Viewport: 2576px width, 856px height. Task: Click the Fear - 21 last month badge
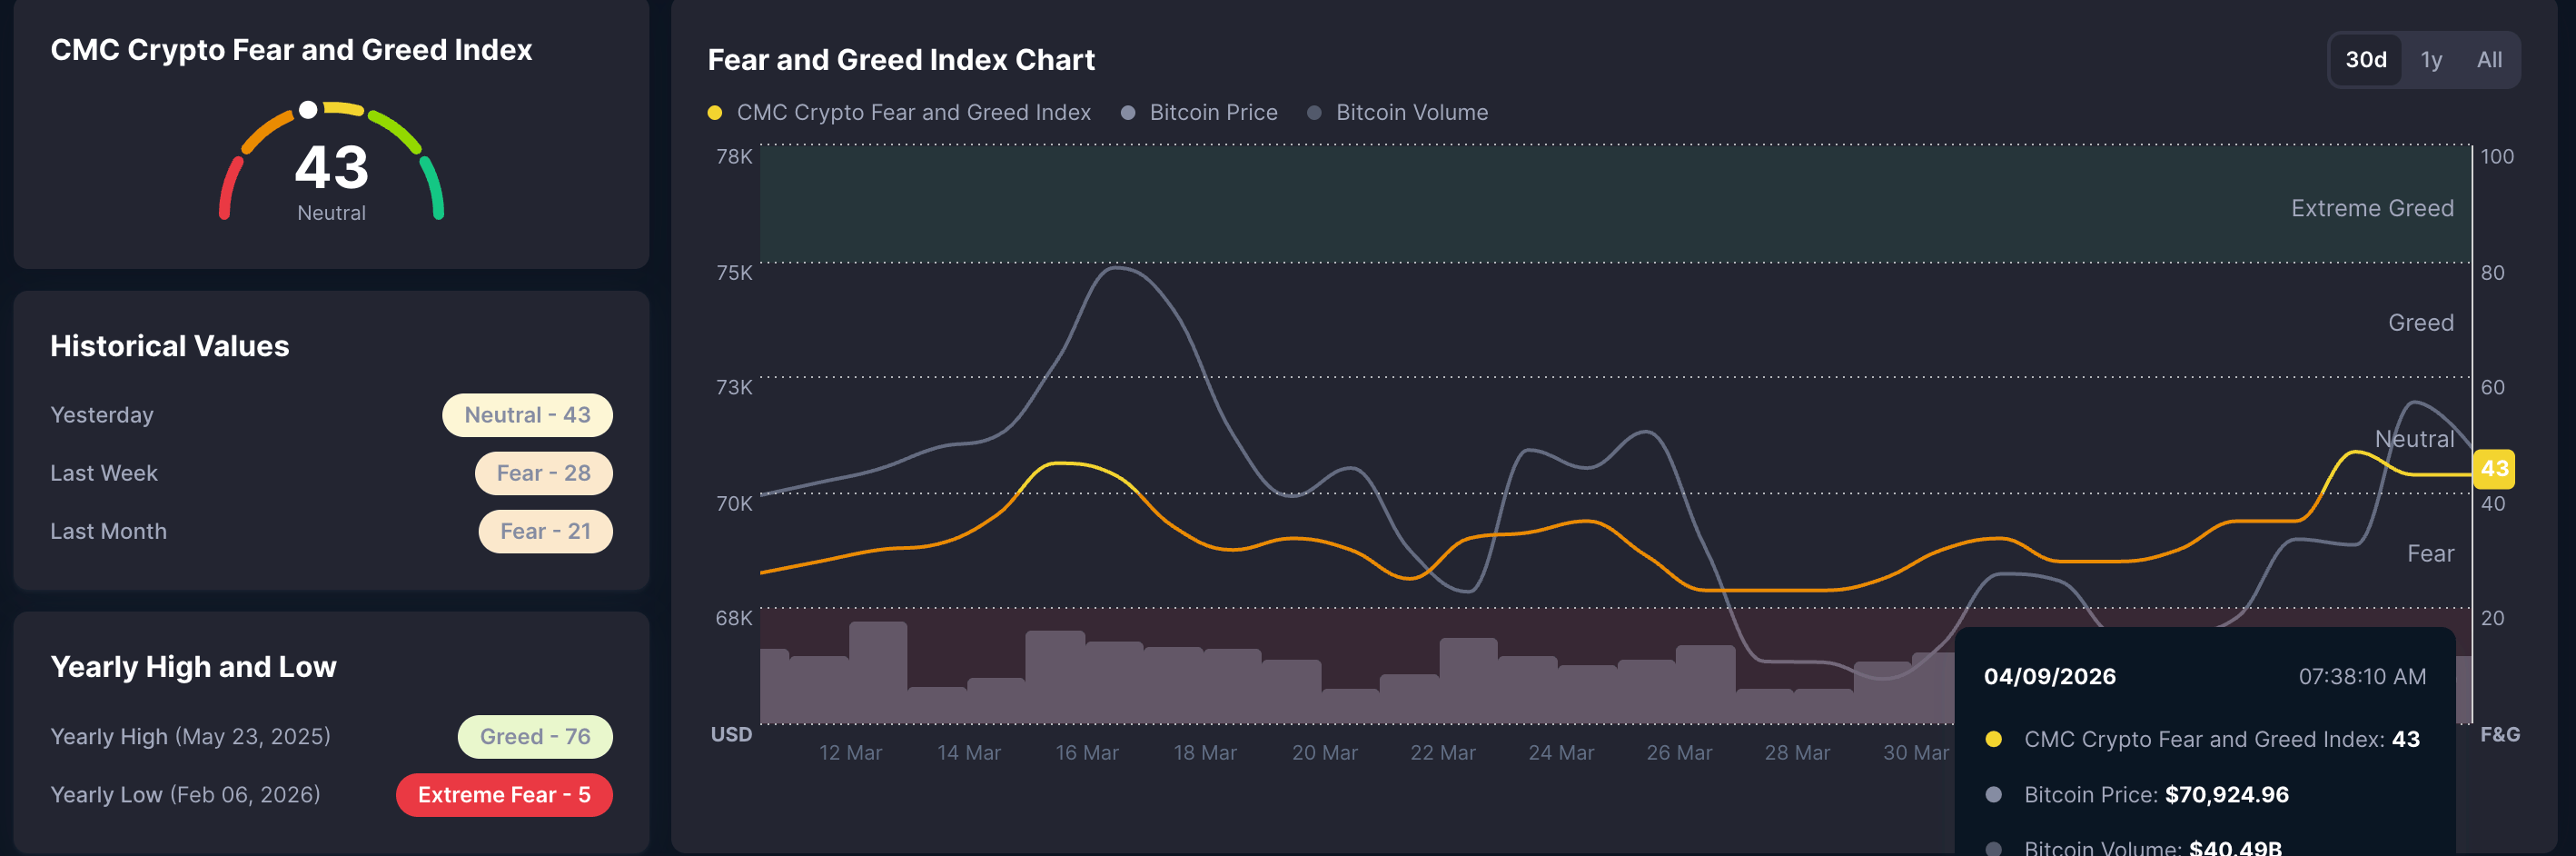tap(545, 531)
